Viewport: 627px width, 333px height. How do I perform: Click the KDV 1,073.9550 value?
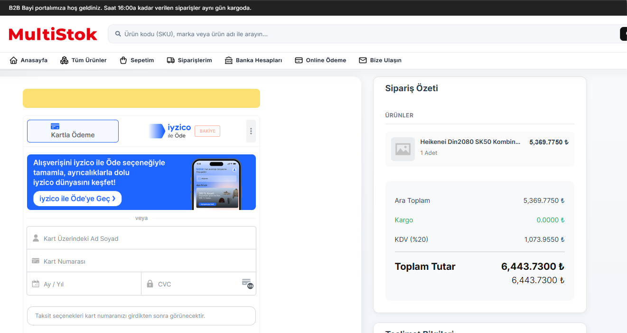coord(544,239)
